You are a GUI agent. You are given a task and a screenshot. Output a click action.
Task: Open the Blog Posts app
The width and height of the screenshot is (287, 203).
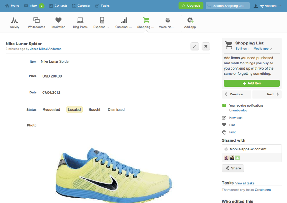[80, 23]
